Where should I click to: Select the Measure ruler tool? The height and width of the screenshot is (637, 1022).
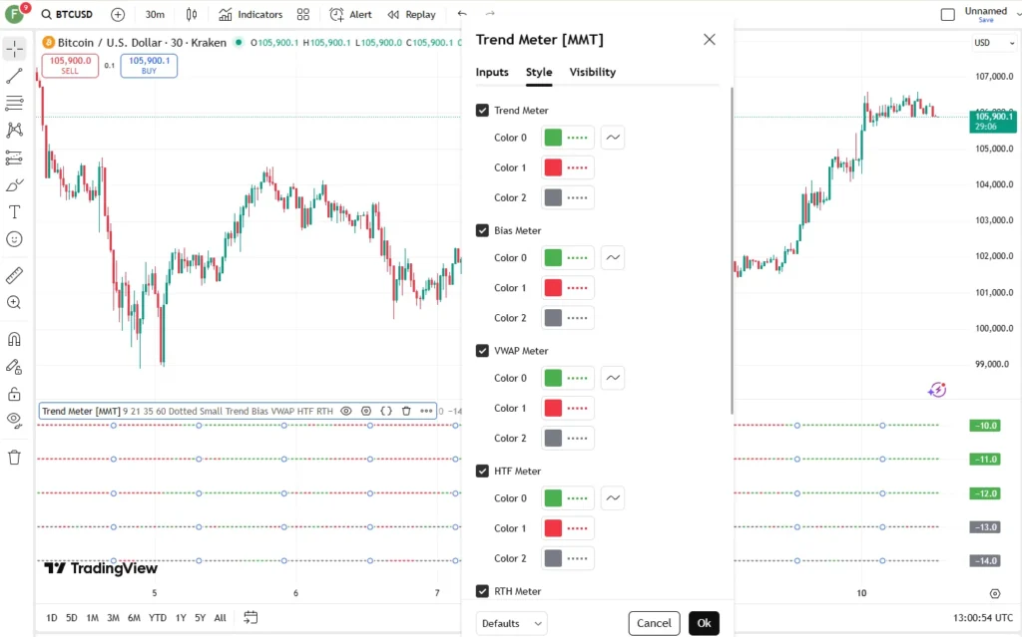tap(14, 275)
